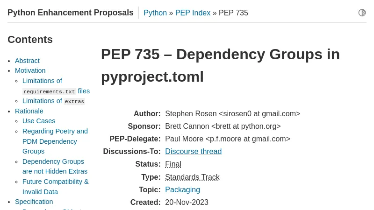Jump to the Abstract section

27,61
